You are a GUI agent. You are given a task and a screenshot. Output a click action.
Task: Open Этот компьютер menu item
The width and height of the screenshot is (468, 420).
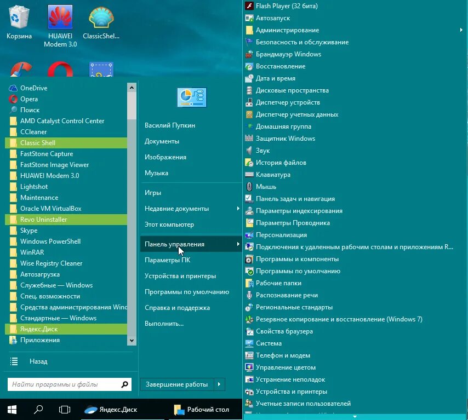[x=191, y=225]
